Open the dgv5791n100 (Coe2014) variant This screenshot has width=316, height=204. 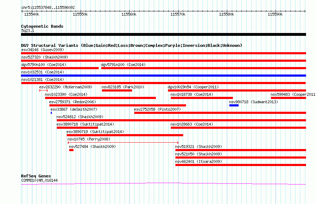[123, 65]
